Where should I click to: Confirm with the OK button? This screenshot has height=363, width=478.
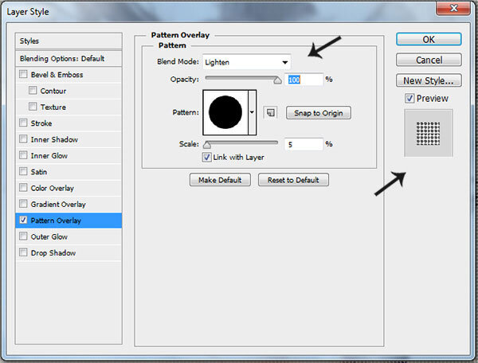tap(429, 39)
